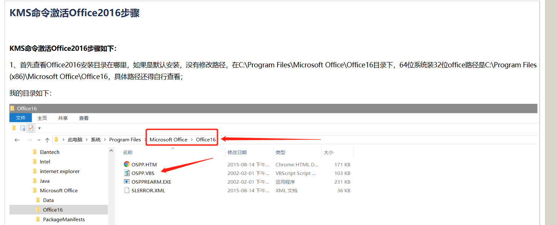Click the up-one-level arrow button
This screenshot has height=225, width=557.
pos(47,140)
